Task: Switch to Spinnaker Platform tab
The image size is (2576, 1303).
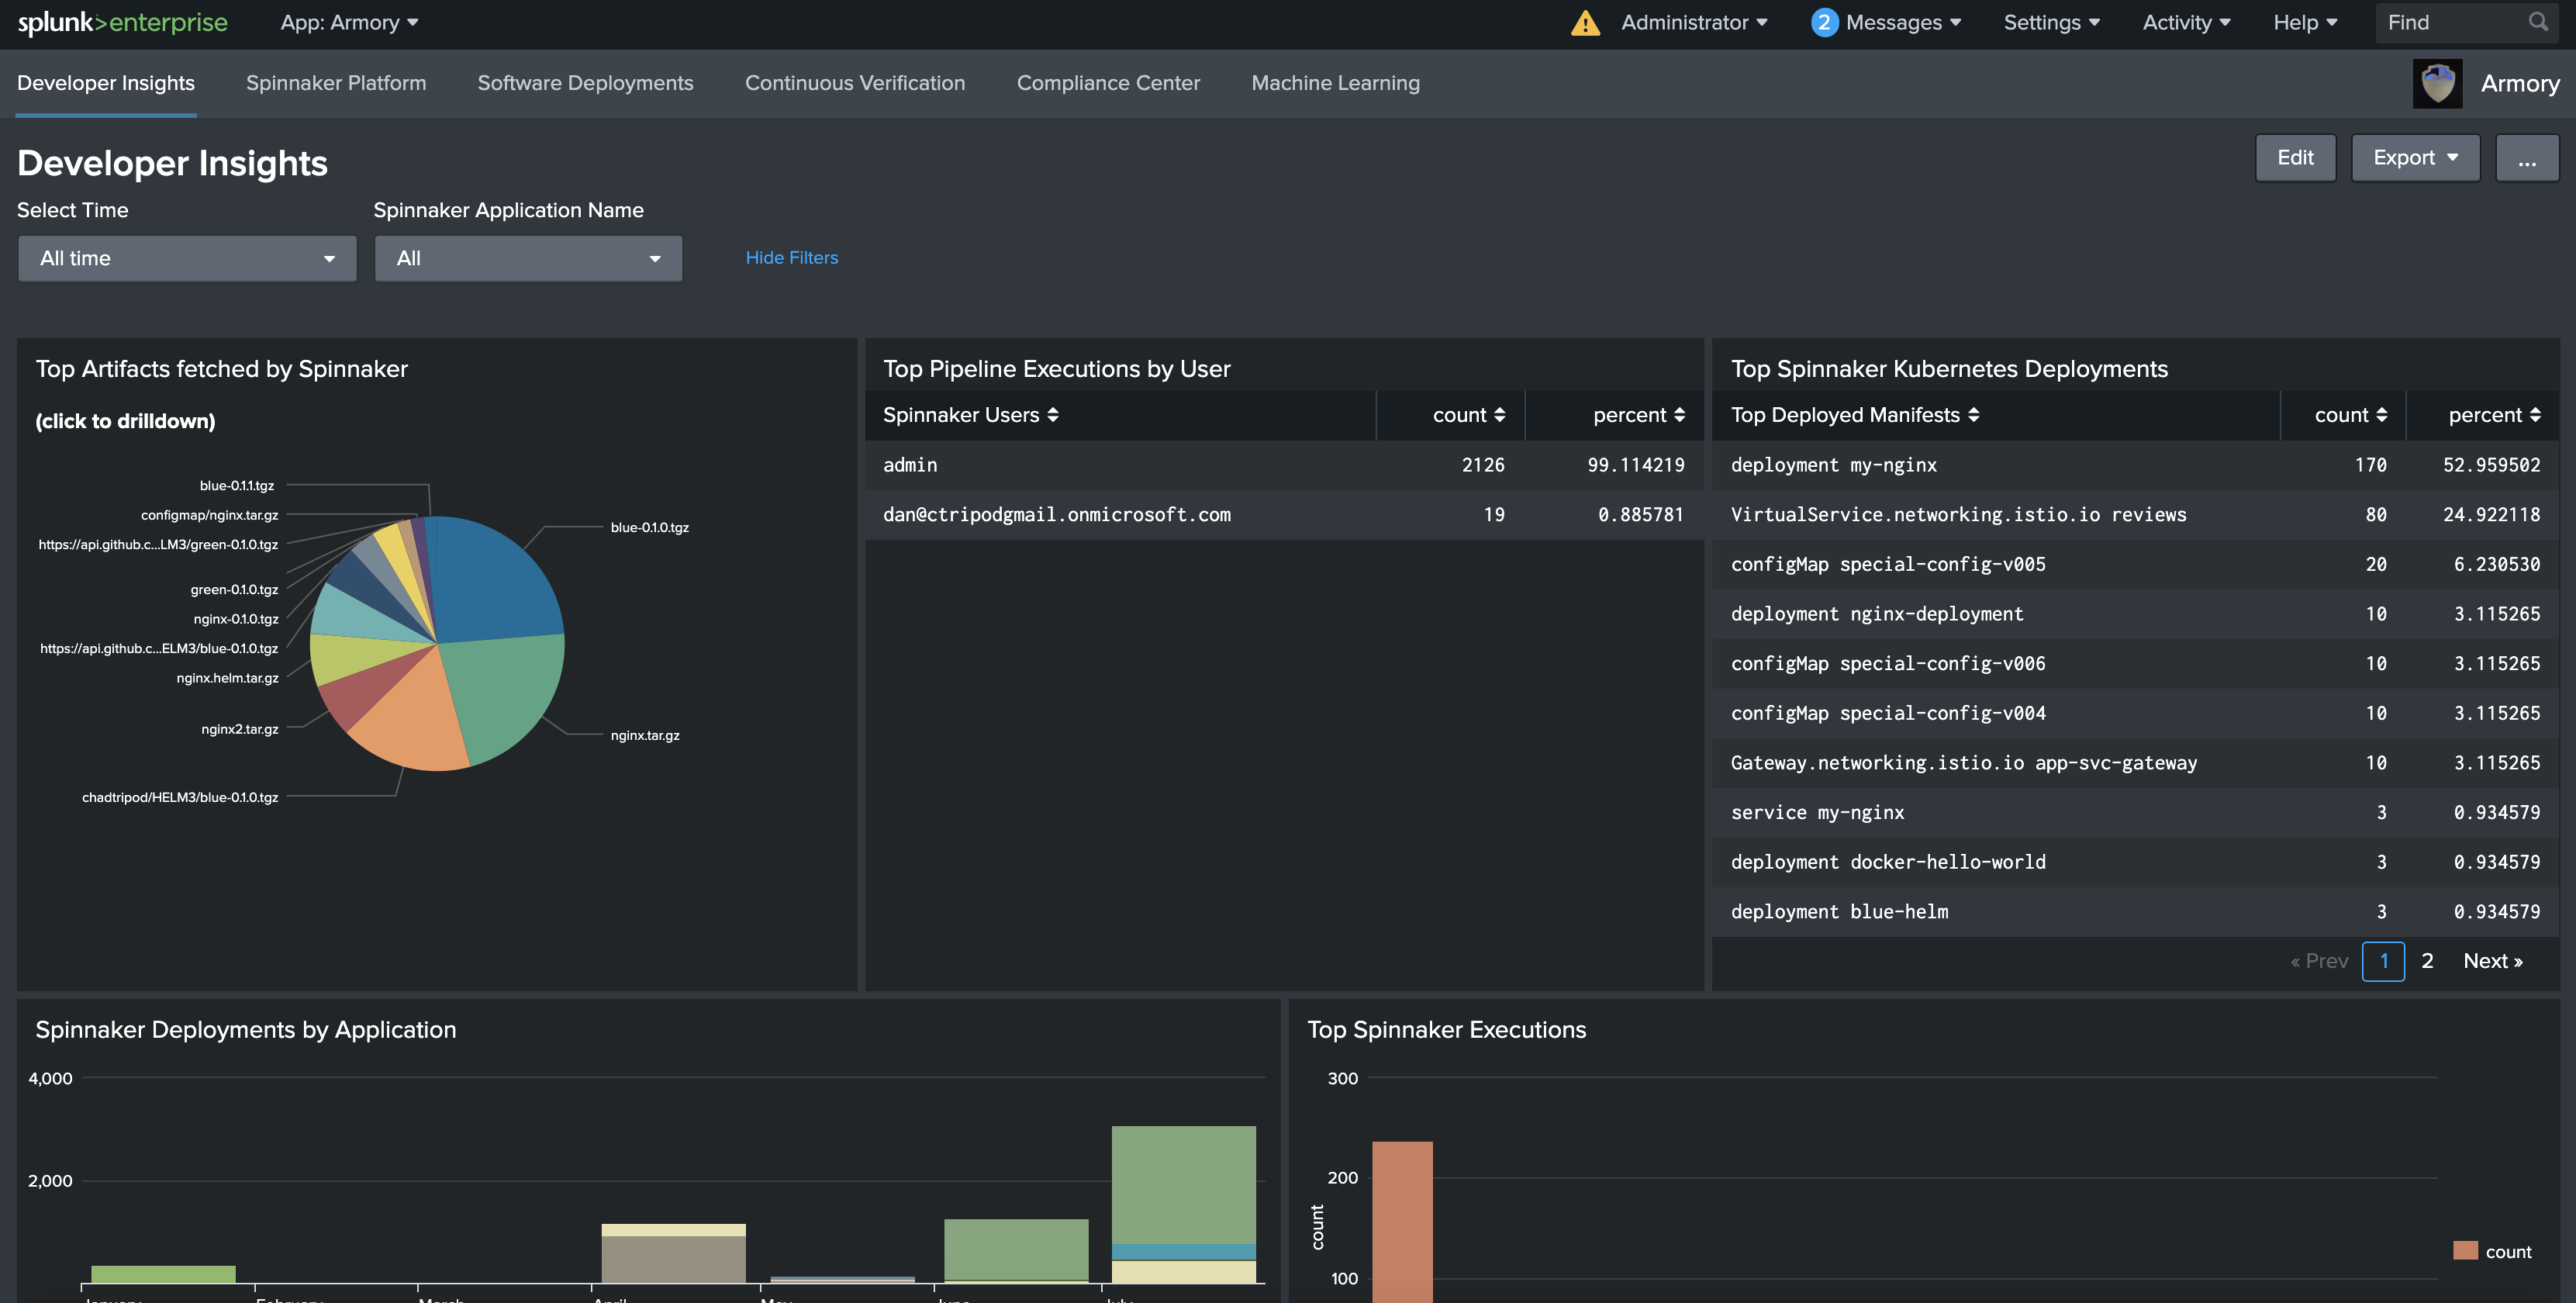Action: [x=336, y=83]
